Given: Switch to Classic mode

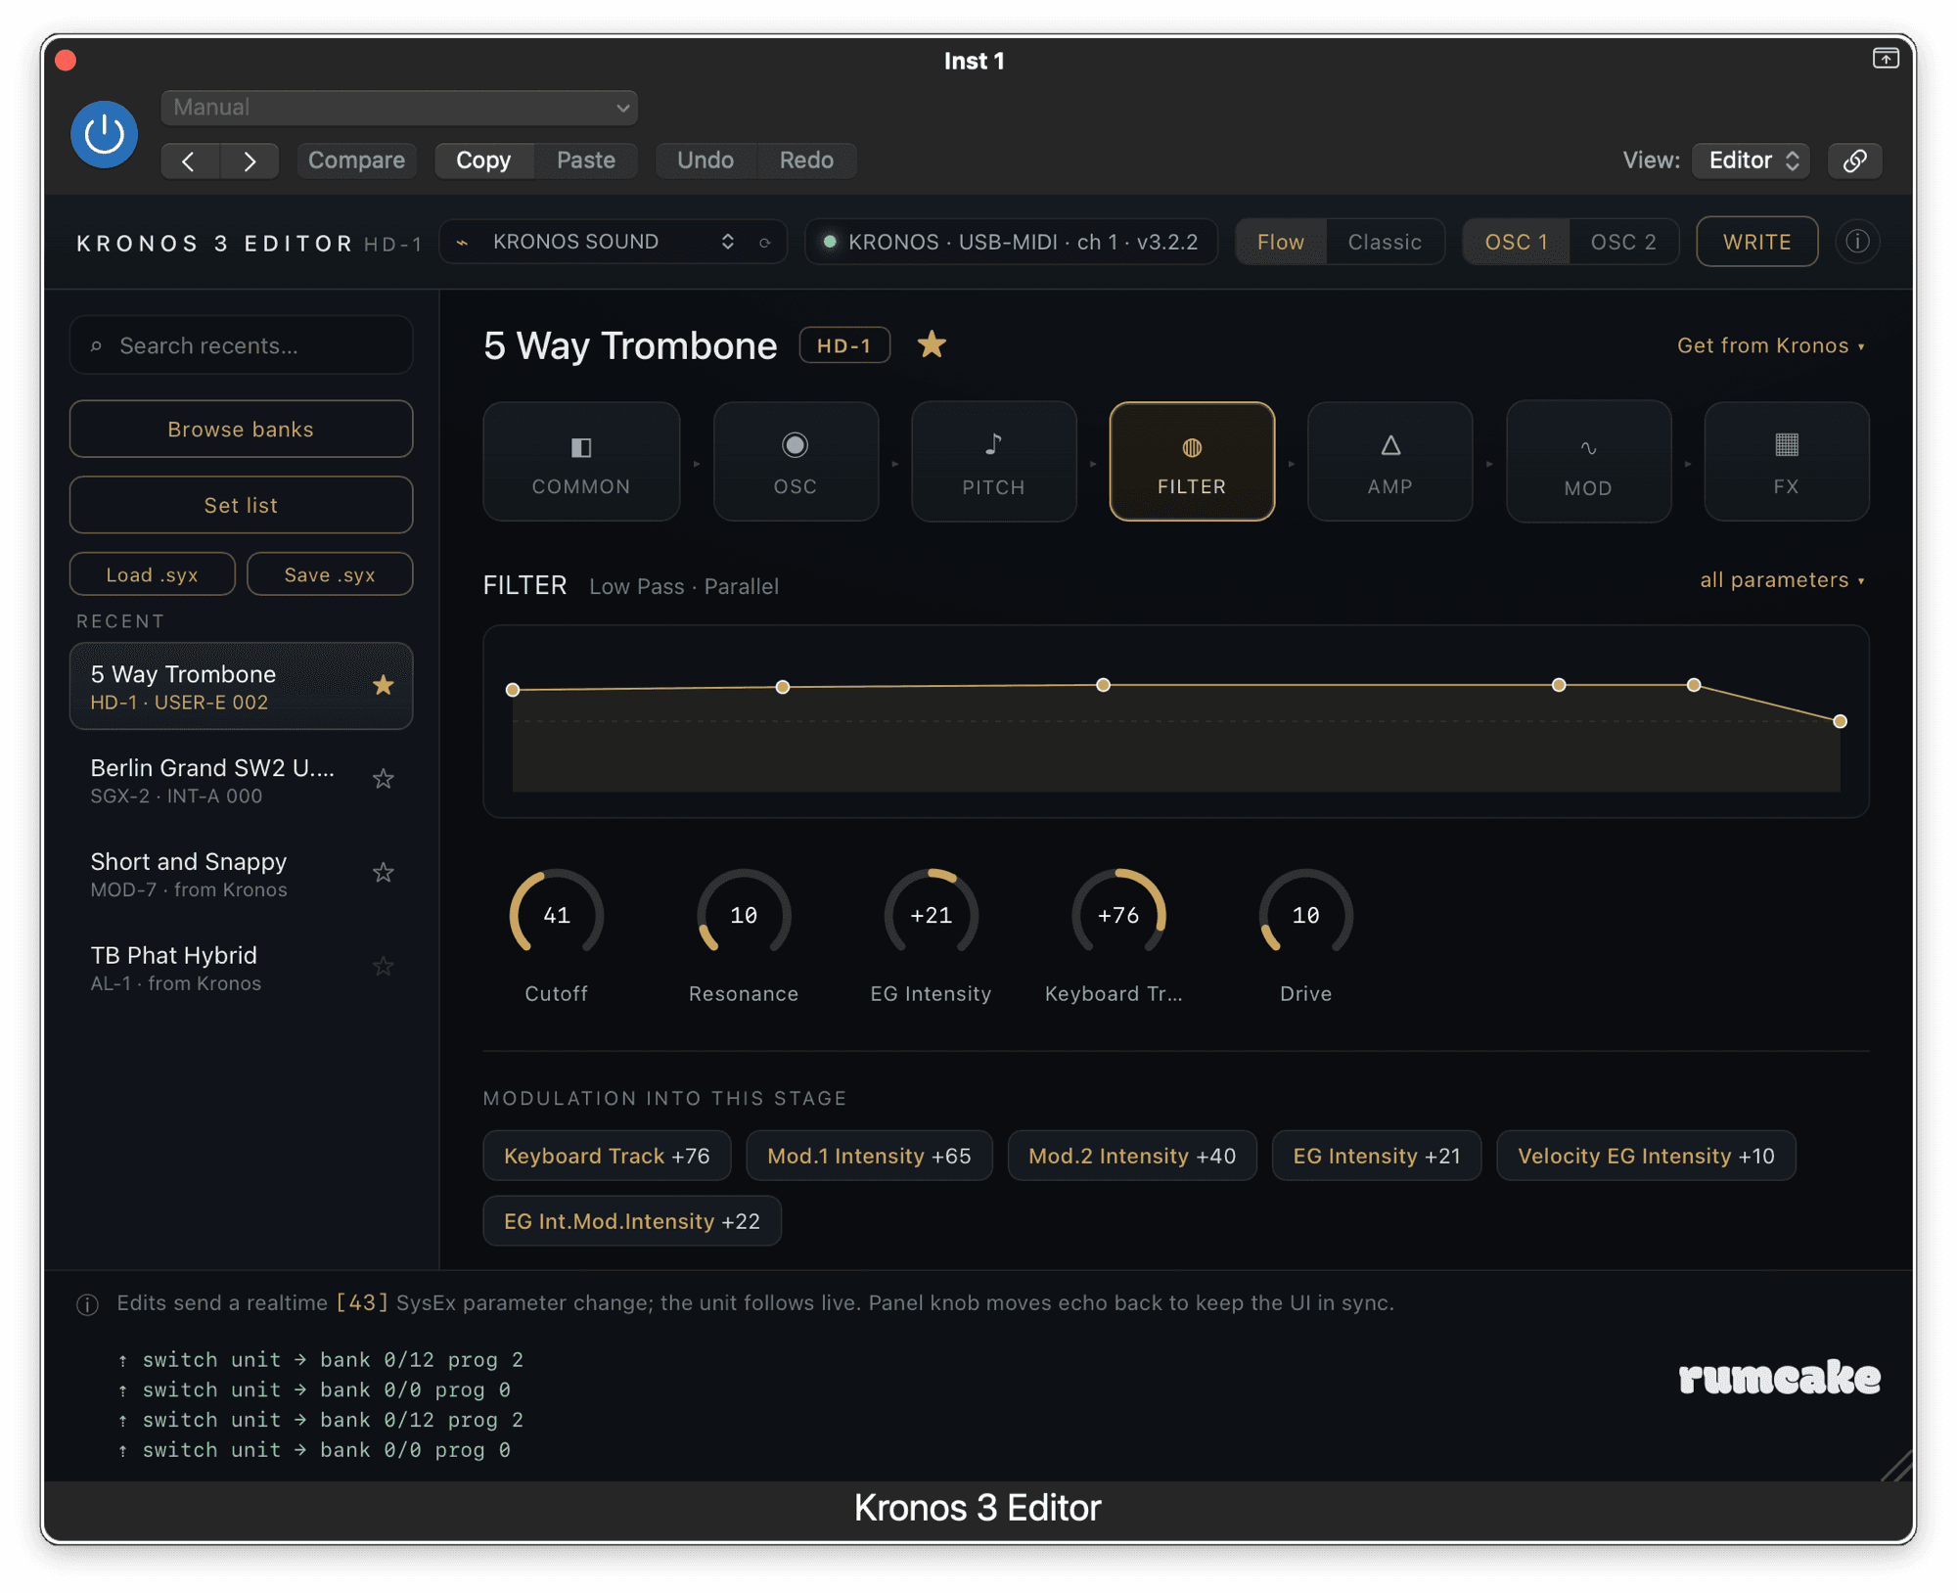Looking at the screenshot, I should [x=1385, y=242].
